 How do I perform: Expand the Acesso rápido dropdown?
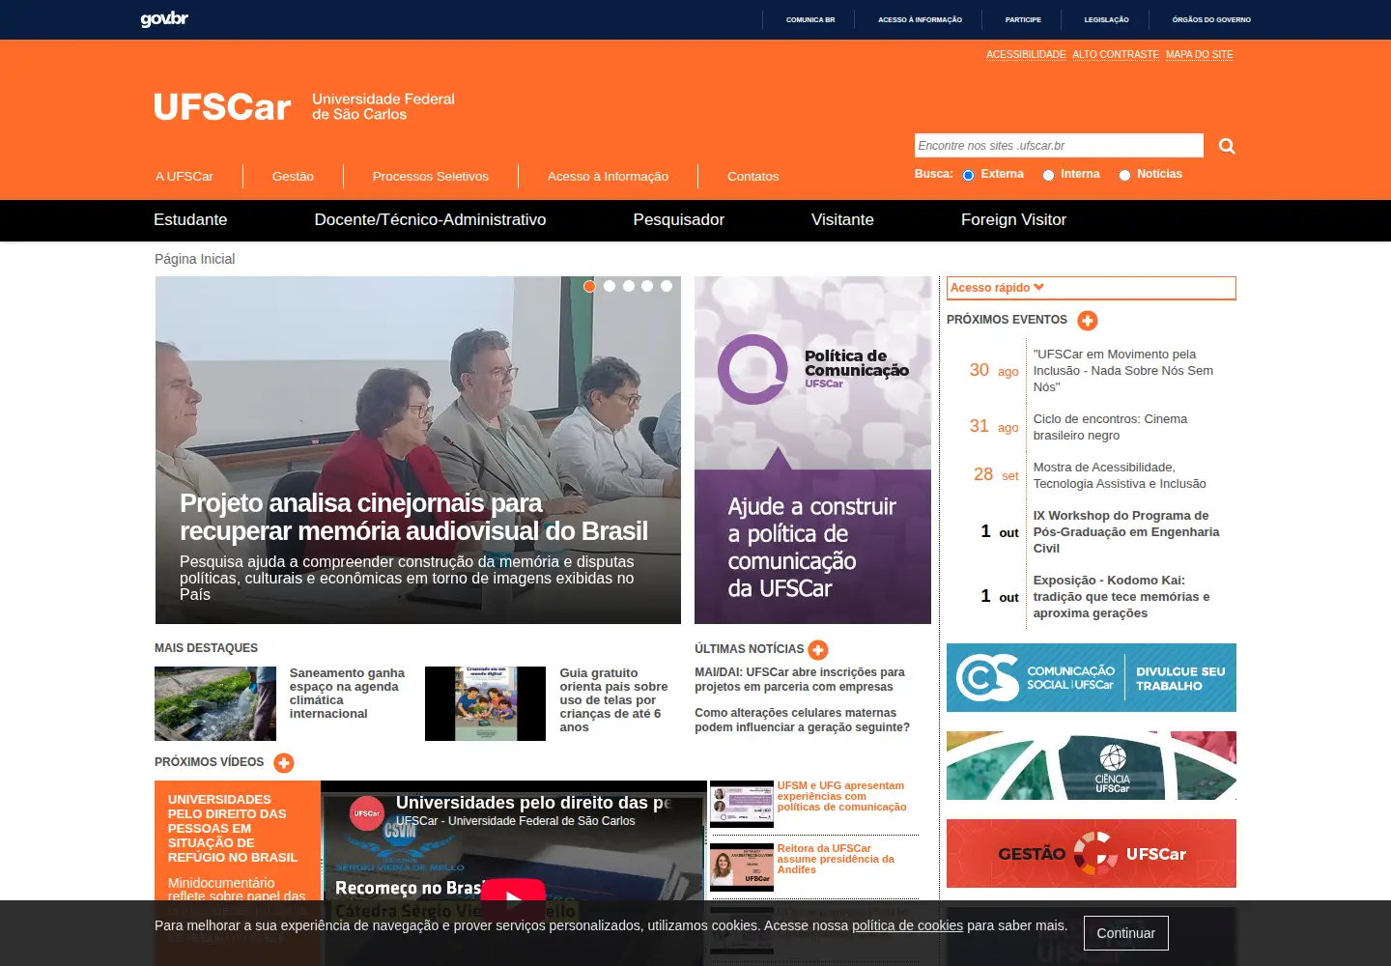point(1092,288)
